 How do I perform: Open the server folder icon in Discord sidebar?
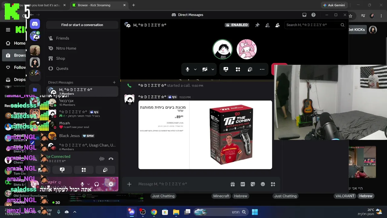coord(35,90)
